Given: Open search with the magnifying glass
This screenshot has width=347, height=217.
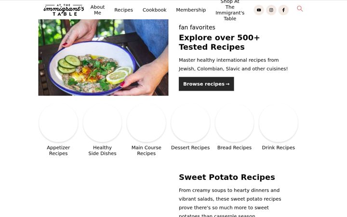Looking at the screenshot, I should [x=300, y=9].
